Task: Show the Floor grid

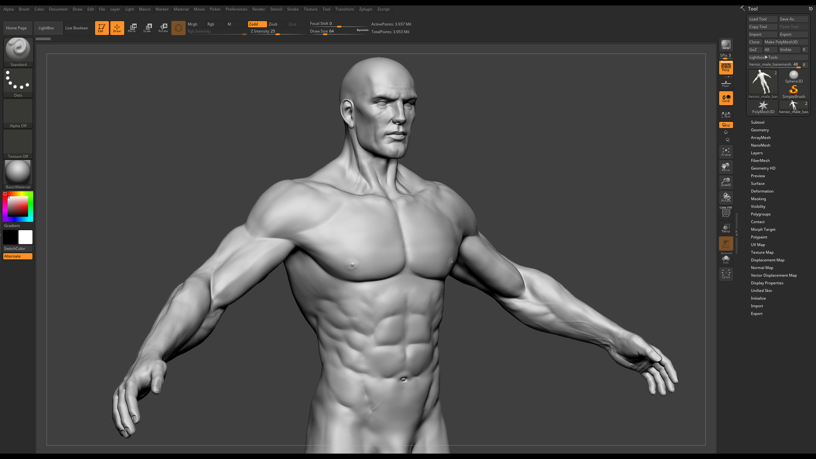Action: click(x=726, y=83)
